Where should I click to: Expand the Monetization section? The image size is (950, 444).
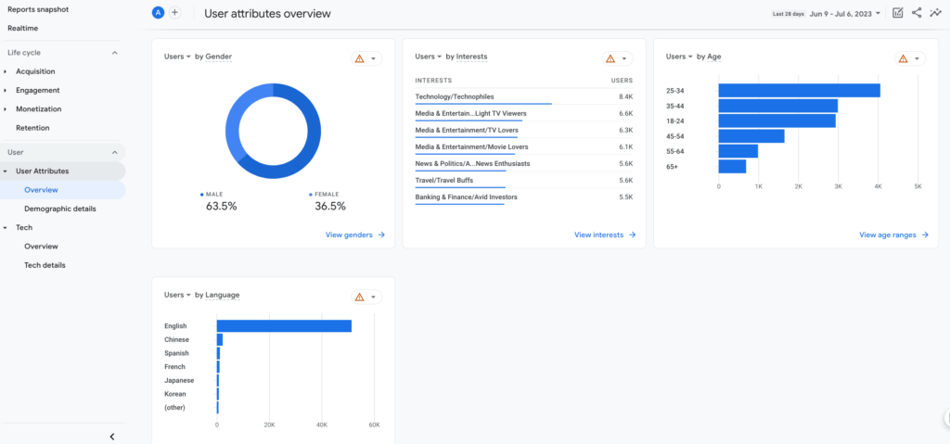pyautogui.click(x=38, y=109)
